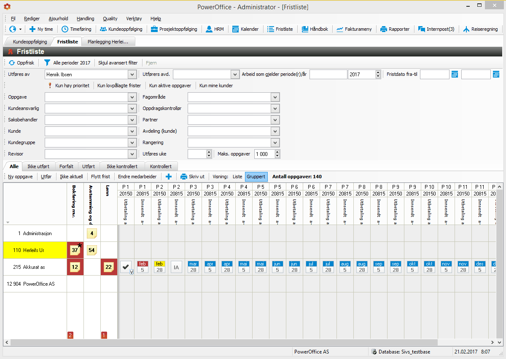Click the Skriv ut button
This screenshot has height=359, width=506.
192,177
